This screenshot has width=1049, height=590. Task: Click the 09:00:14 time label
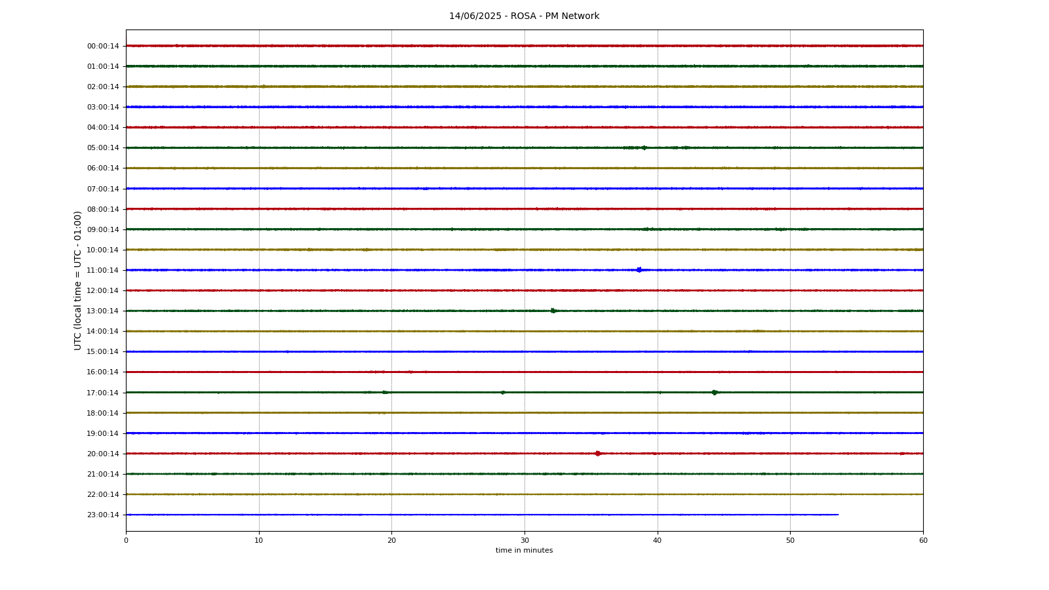click(x=103, y=229)
